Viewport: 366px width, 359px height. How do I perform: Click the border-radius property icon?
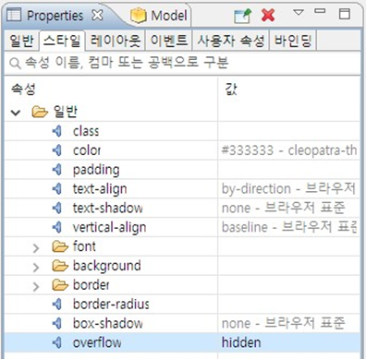[57, 305]
